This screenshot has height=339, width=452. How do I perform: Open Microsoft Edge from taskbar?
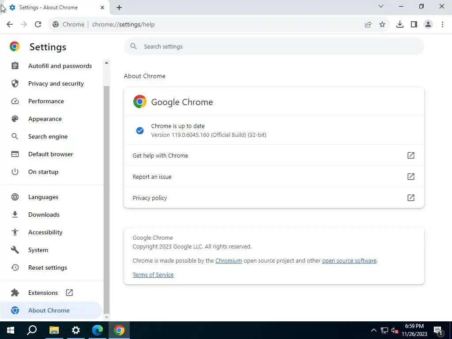click(98, 330)
